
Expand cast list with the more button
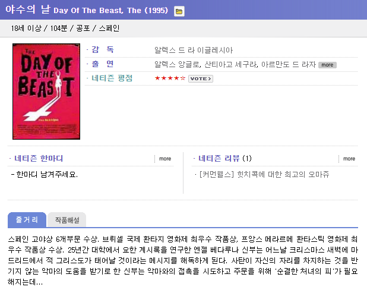click(327, 65)
